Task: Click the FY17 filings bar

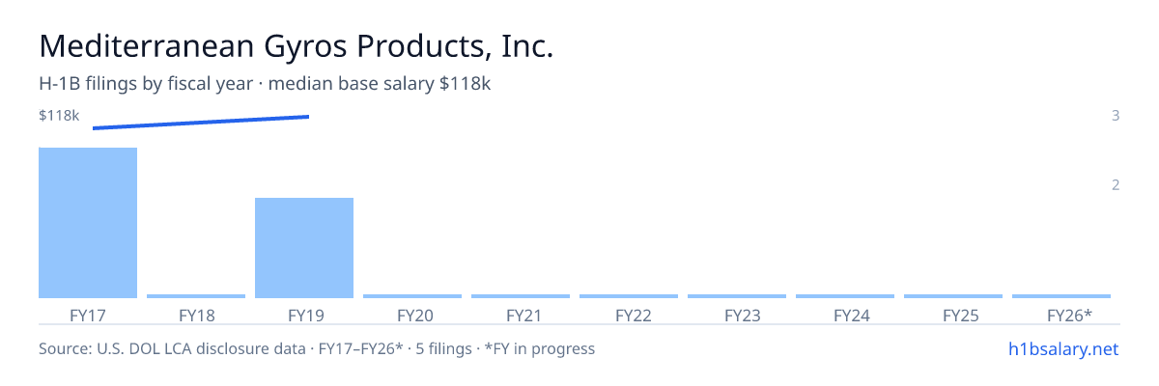Action: [88, 223]
